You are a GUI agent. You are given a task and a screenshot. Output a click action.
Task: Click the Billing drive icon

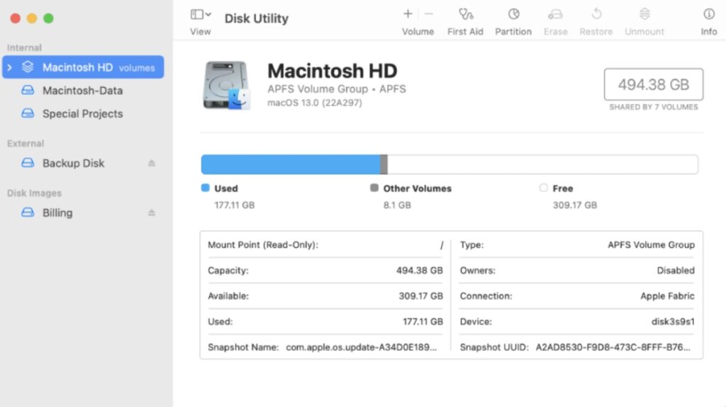click(x=28, y=212)
